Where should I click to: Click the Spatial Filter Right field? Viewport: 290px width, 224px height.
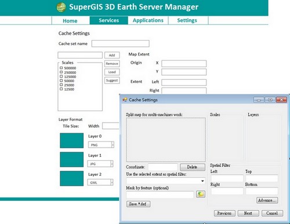[x=227, y=191]
